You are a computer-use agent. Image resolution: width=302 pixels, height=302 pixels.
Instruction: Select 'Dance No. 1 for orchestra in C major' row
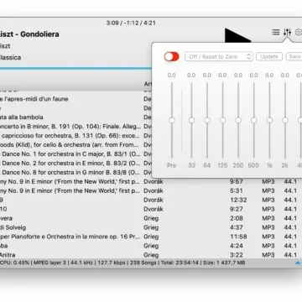click(x=75, y=154)
